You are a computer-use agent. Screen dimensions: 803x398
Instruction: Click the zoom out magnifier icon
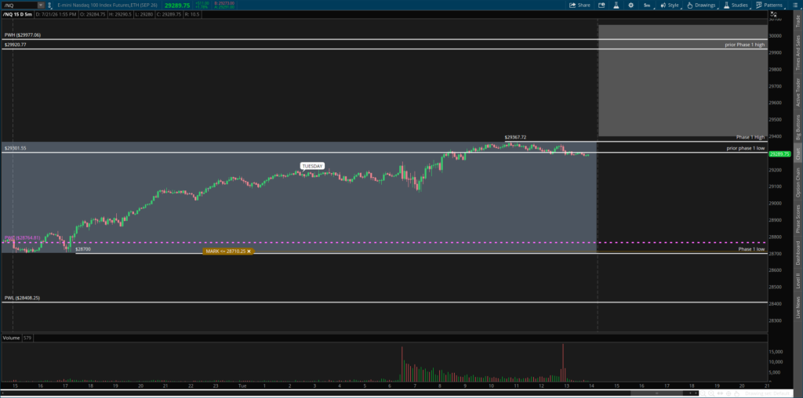click(x=703, y=393)
